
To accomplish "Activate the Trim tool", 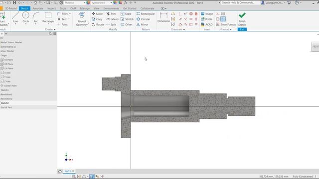I will [x=111, y=14].
